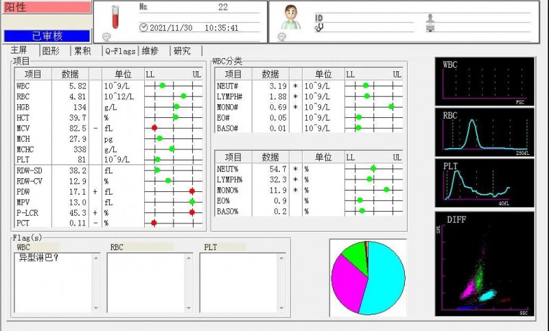Click the 单位 header in WBC分类 table
Viewport: 549px width, 331px height.
pyautogui.click(x=323, y=74)
